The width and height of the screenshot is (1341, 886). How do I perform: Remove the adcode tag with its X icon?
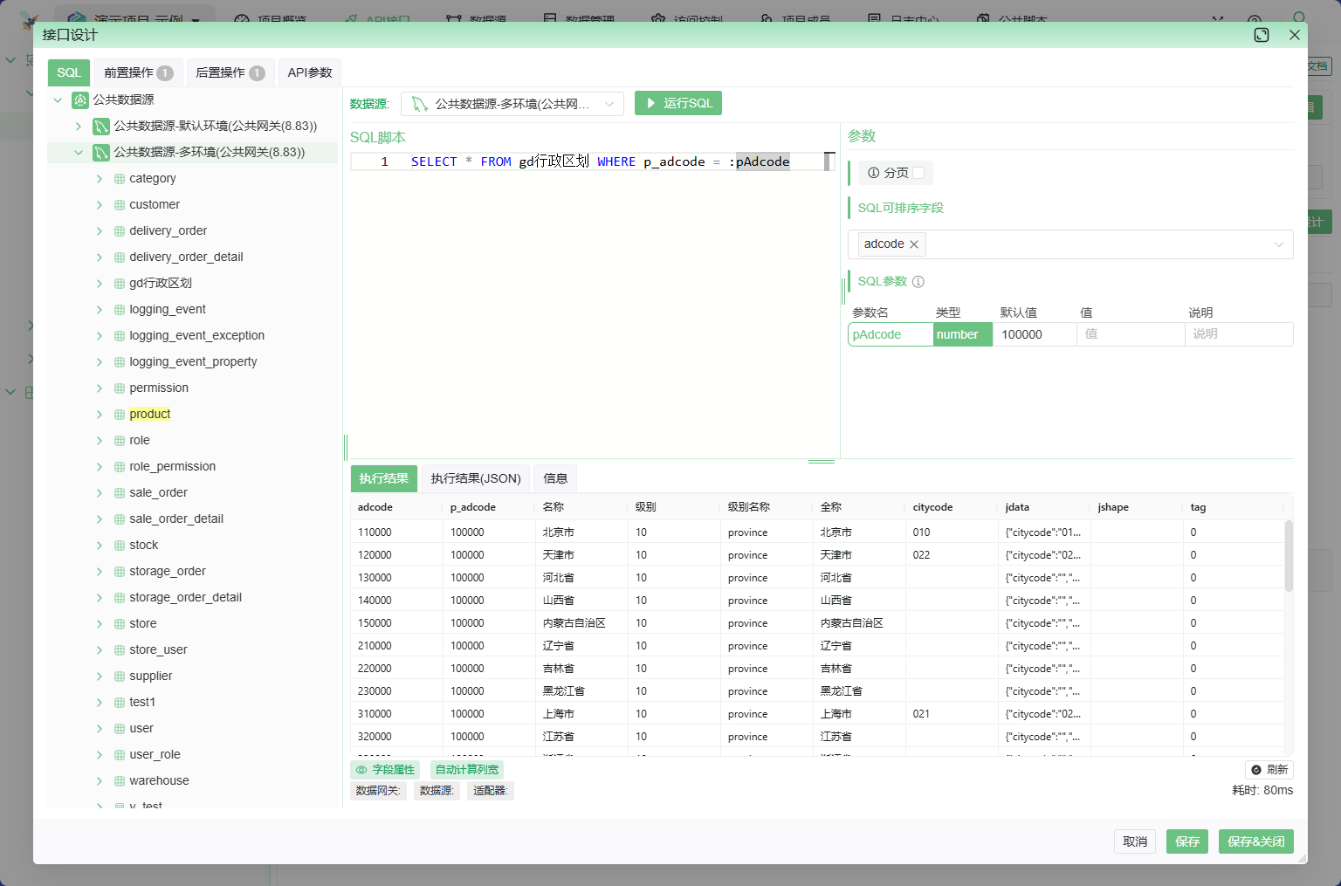(x=914, y=244)
